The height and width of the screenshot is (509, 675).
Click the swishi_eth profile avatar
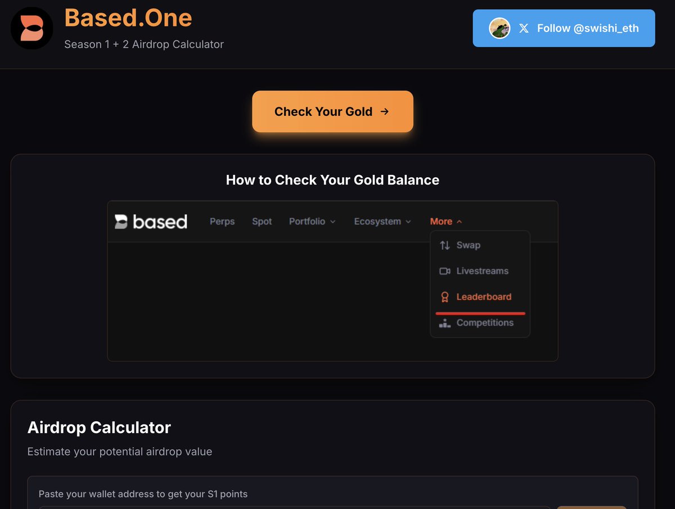[499, 28]
